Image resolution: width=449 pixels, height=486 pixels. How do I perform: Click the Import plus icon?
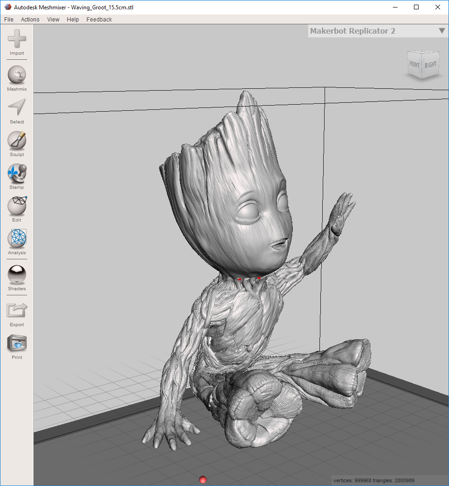(17, 39)
